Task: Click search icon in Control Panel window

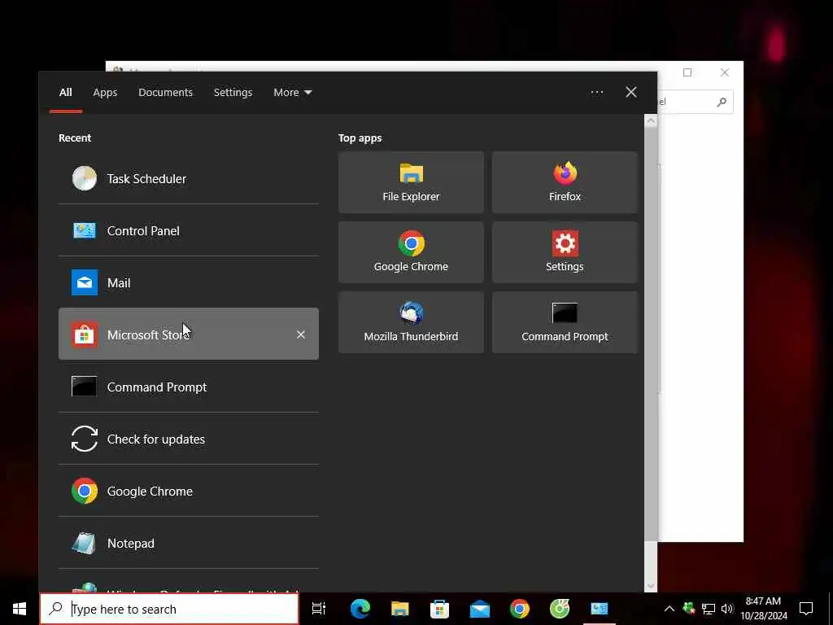Action: tap(722, 102)
